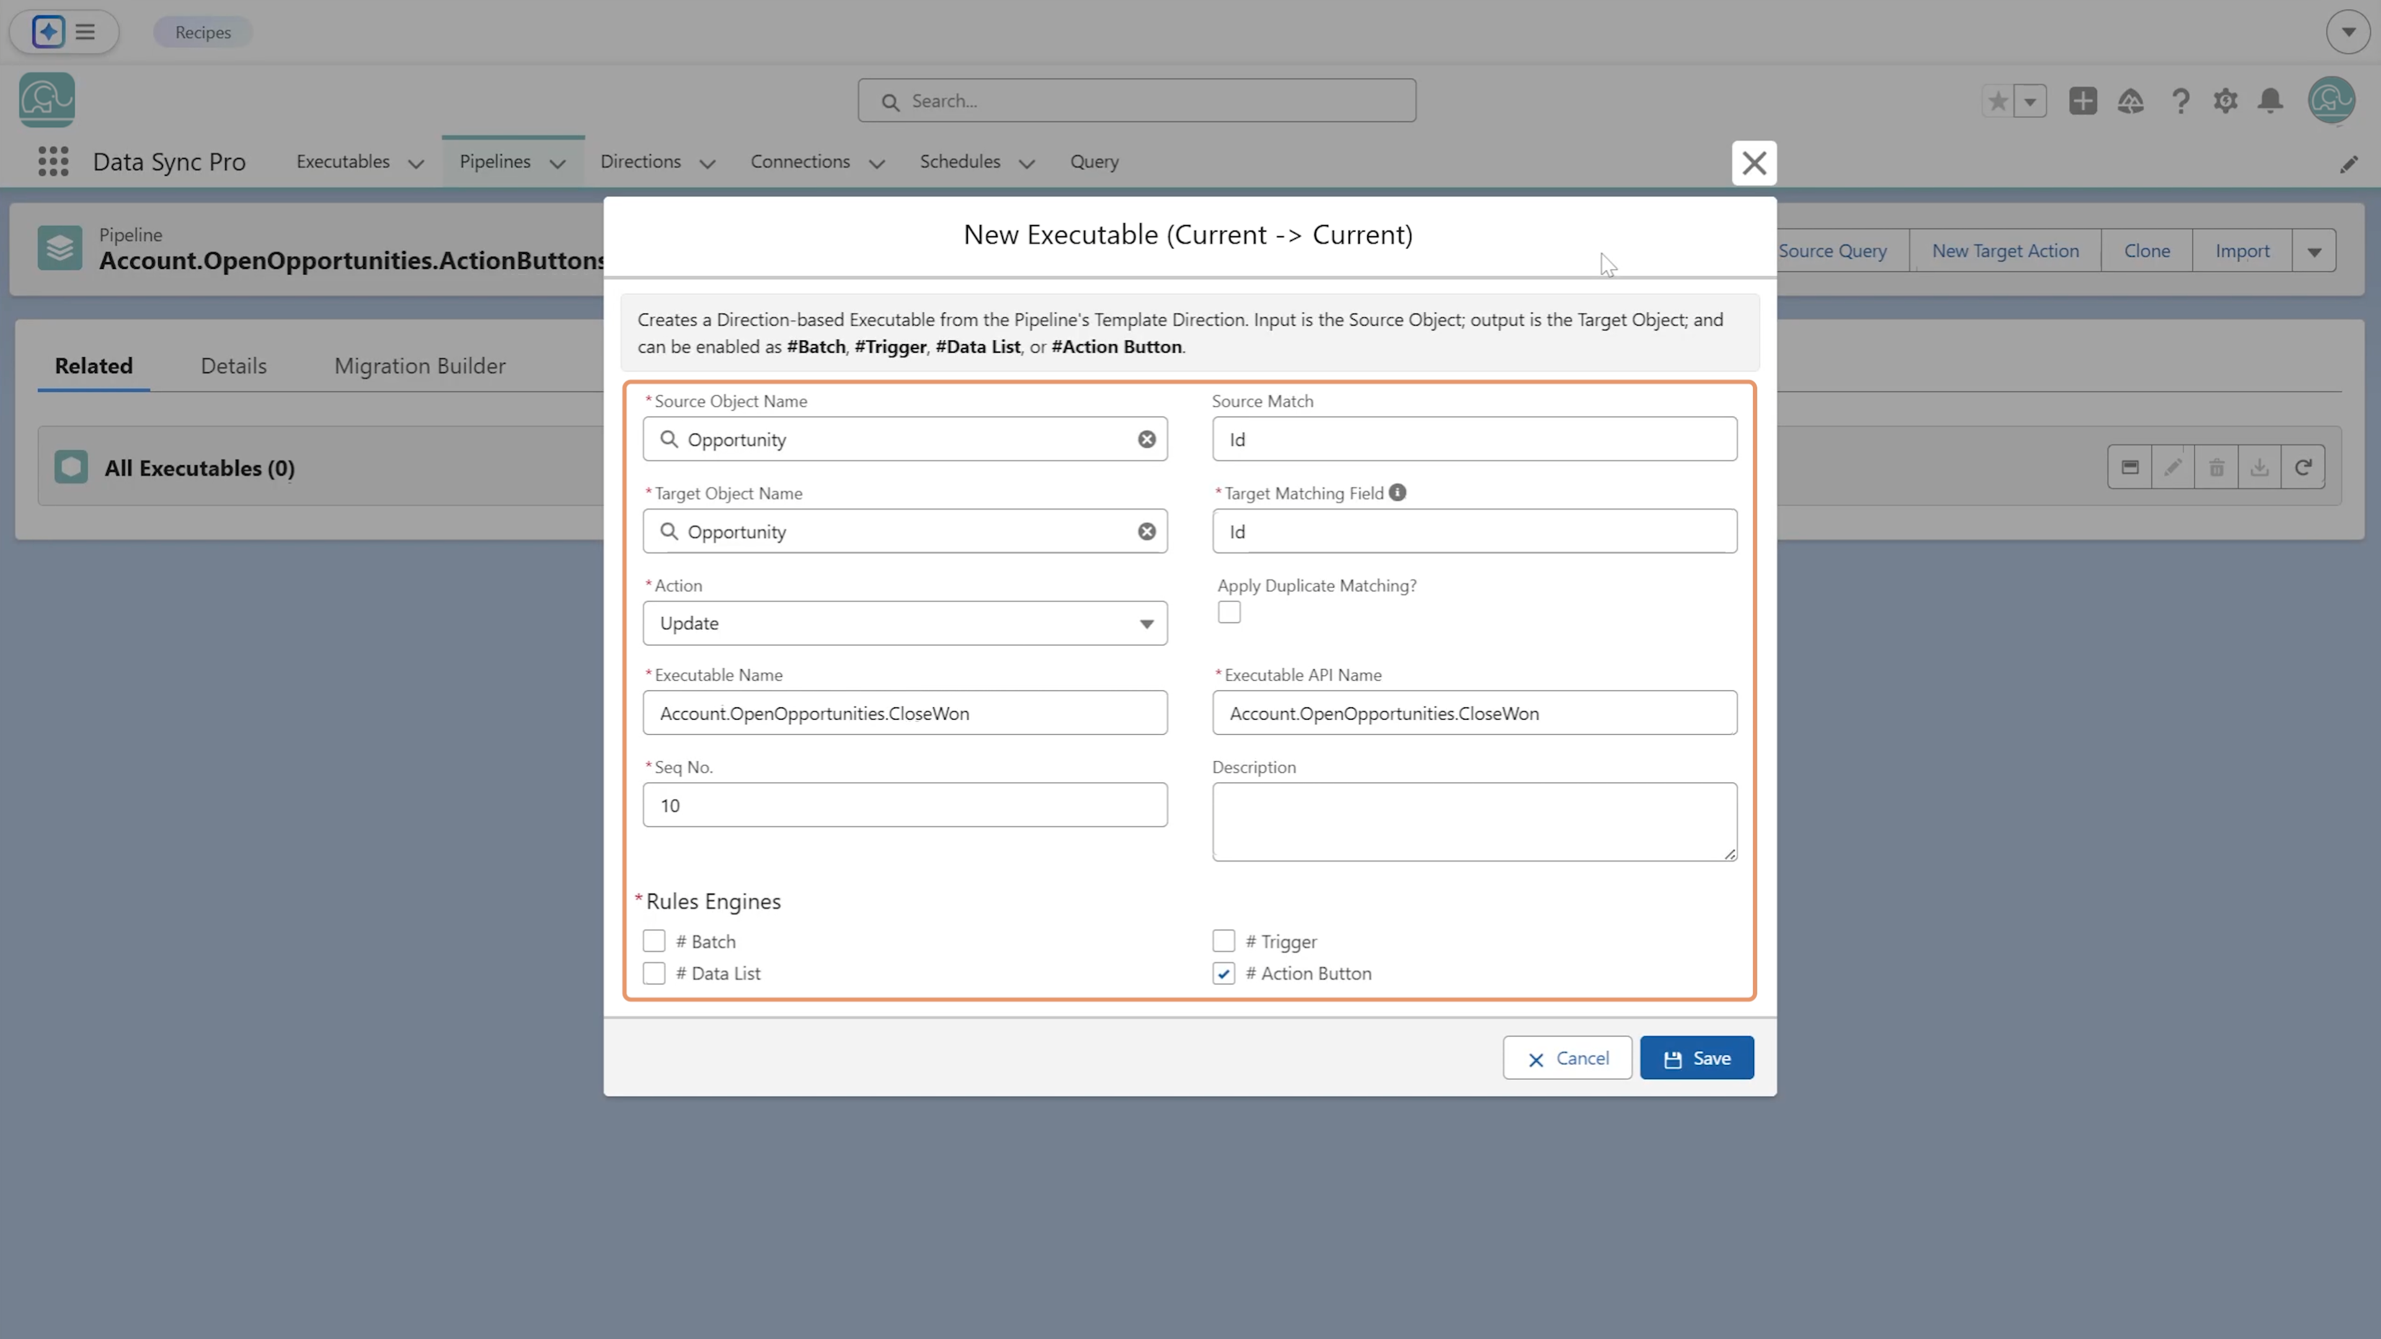Enable the # Trigger rules engine
Viewport: 2381px width, 1339px height.
(1223, 941)
